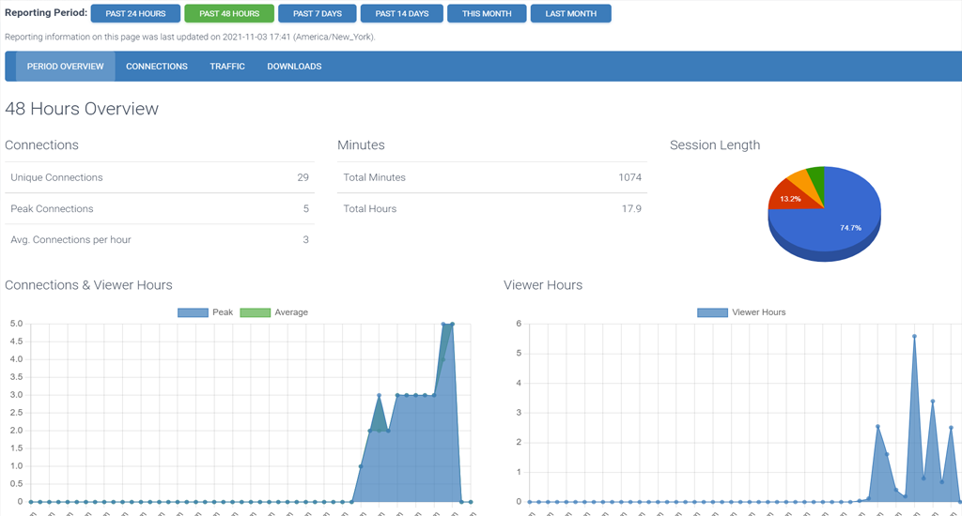Click the Viewer Hours chart heading
This screenshot has width=962, height=516.
543,285
